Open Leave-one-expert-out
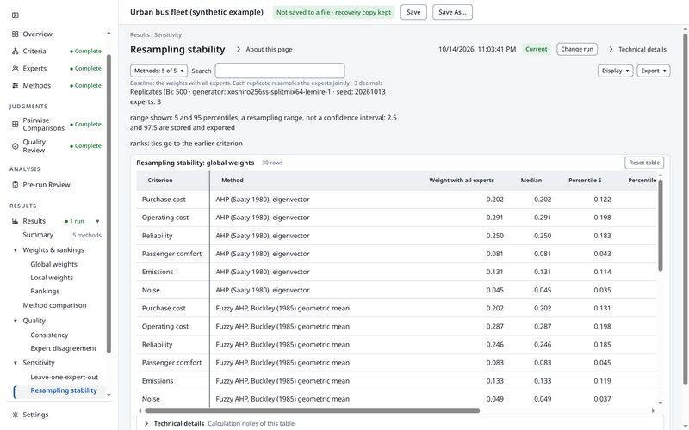 tap(64, 378)
